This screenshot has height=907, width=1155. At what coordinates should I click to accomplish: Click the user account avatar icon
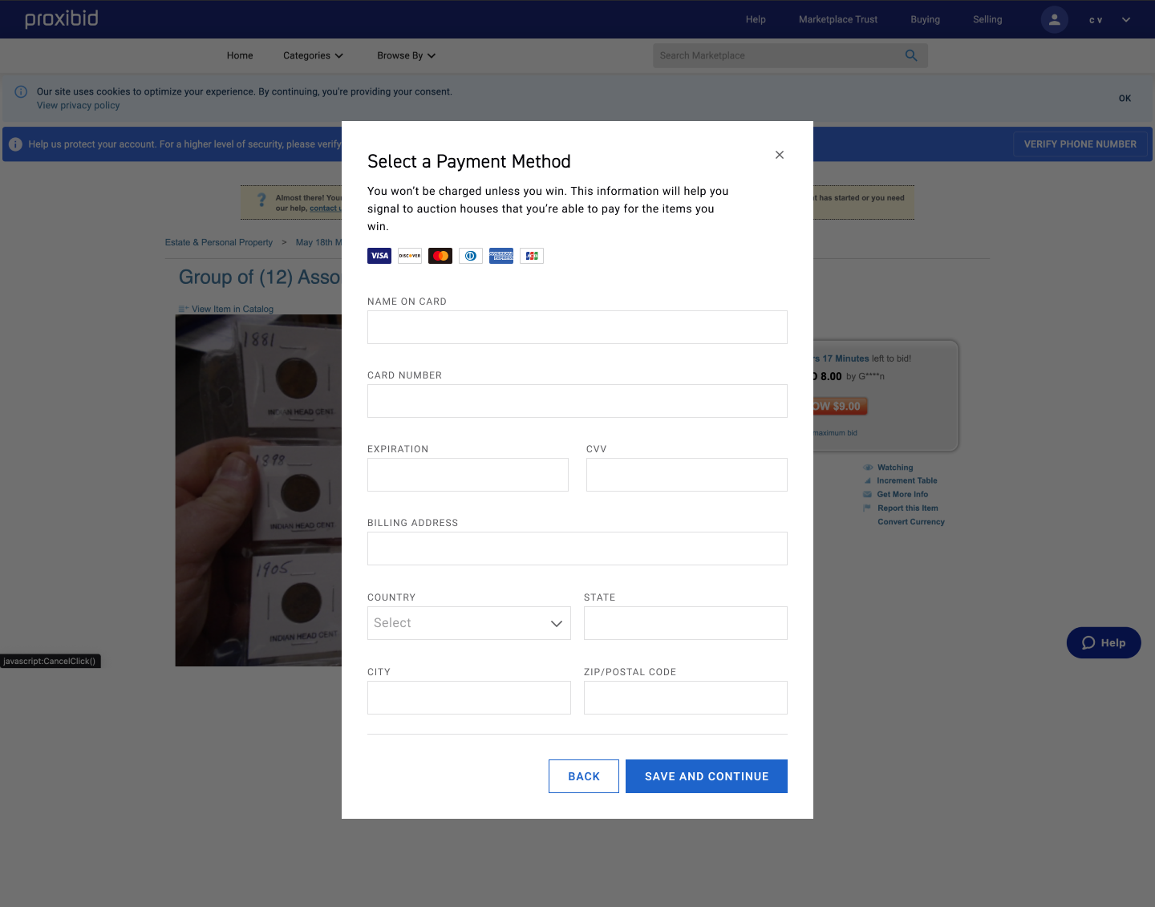tap(1055, 19)
